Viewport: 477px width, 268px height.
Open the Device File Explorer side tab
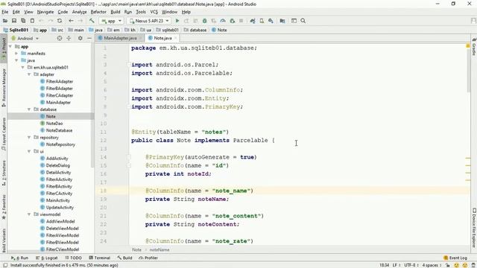coord(474,228)
